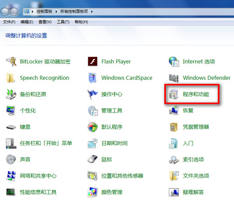Click the 所有控制面板项 breadcrumb segment
The width and height of the screenshot is (234, 201).
[74, 11]
